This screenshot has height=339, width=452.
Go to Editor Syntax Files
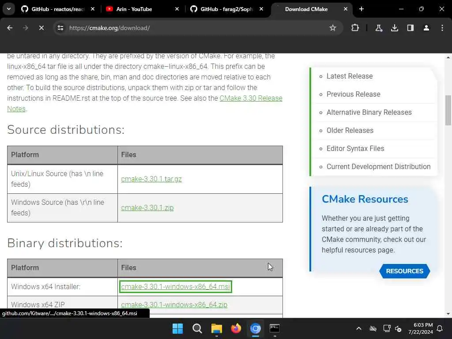(x=355, y=149)
